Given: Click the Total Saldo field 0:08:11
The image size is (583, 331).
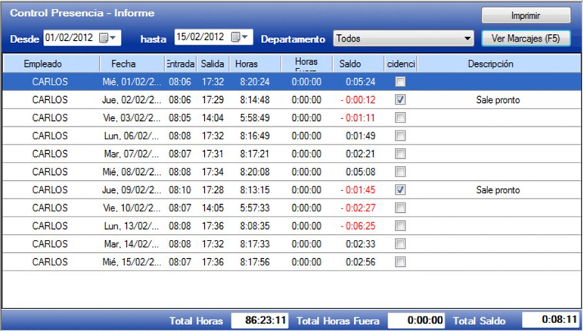Looking at the screenshot, I should (x=551, y=319).
